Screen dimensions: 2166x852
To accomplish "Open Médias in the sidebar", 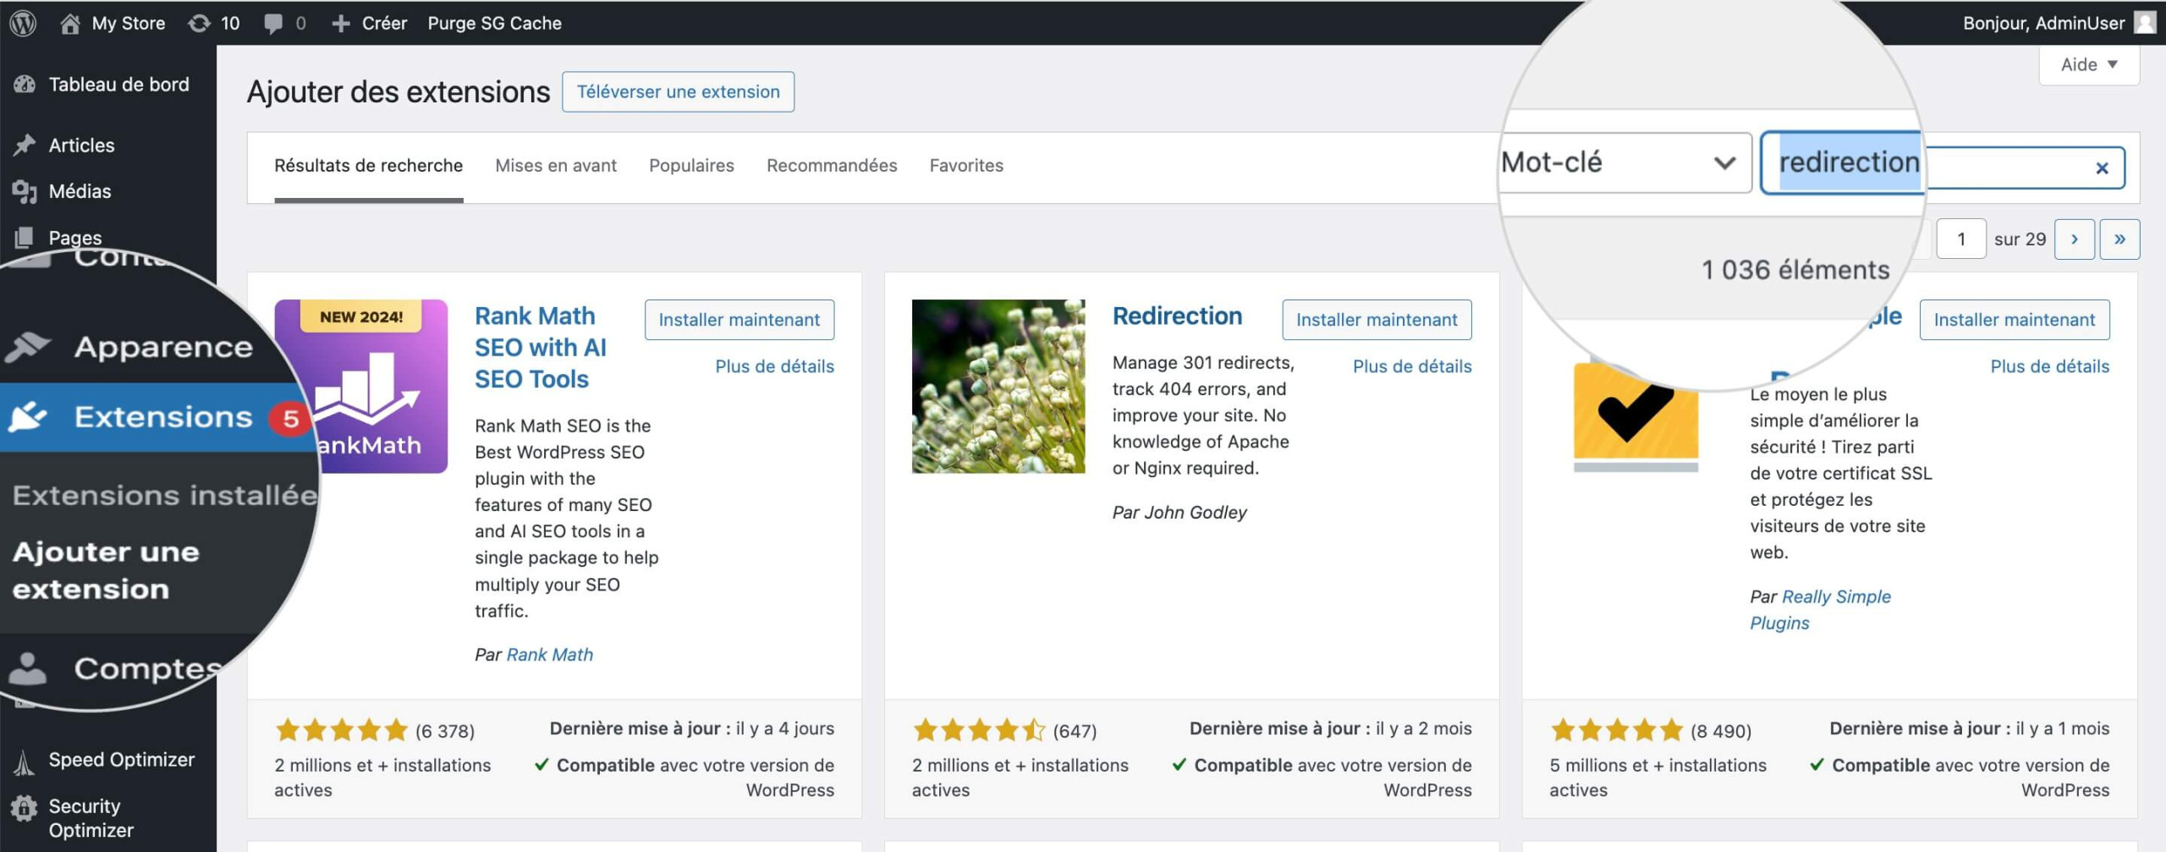I will [x=80, y=191].
